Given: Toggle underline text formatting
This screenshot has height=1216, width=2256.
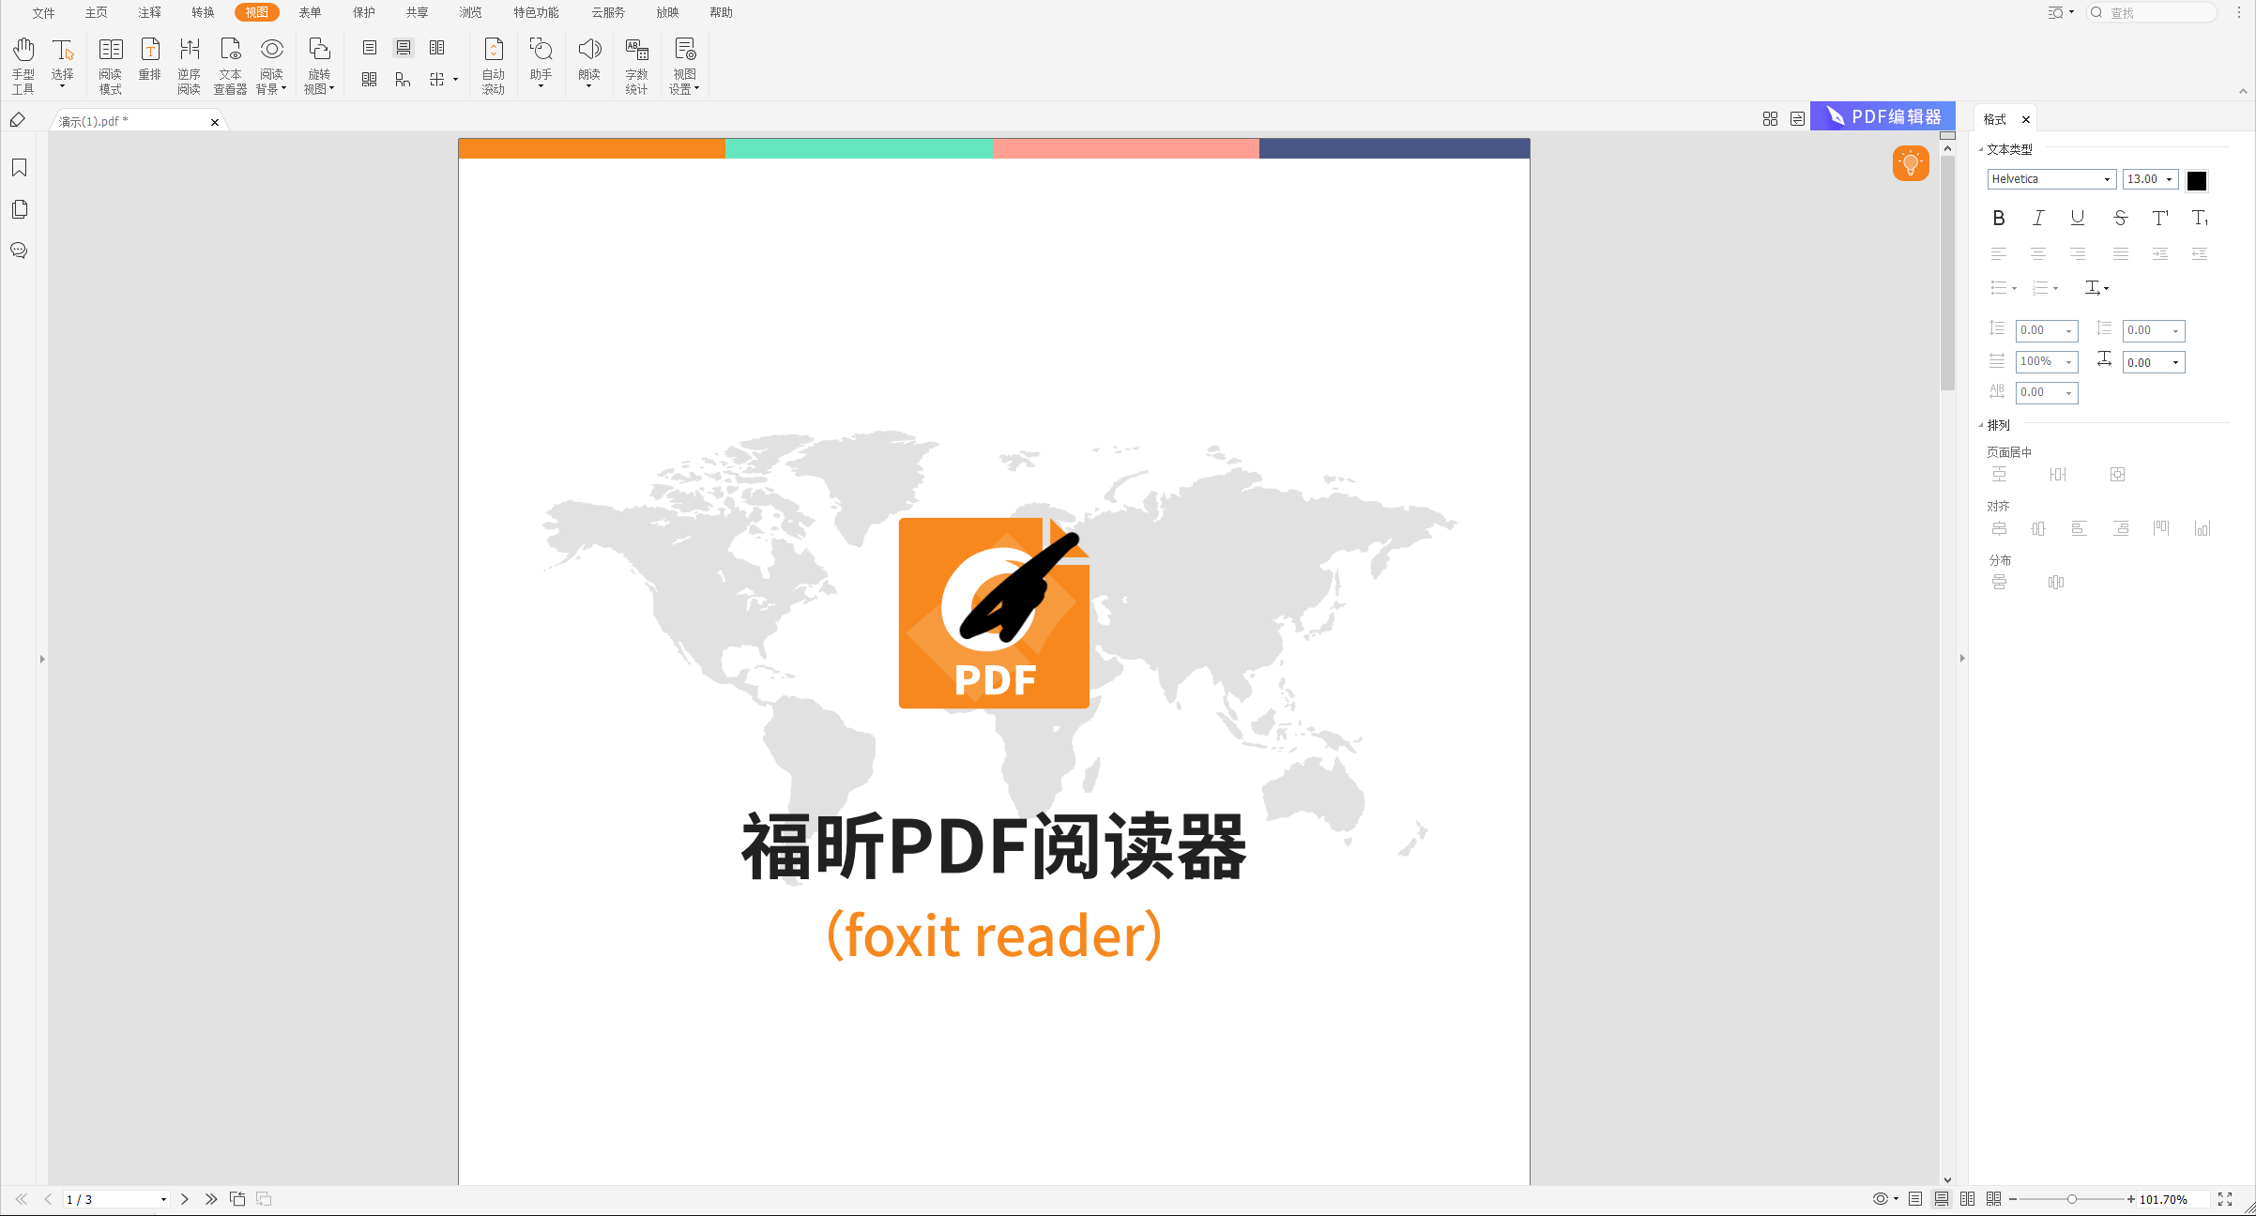Looking at the screenshot, I should [x=2078, y=218].
